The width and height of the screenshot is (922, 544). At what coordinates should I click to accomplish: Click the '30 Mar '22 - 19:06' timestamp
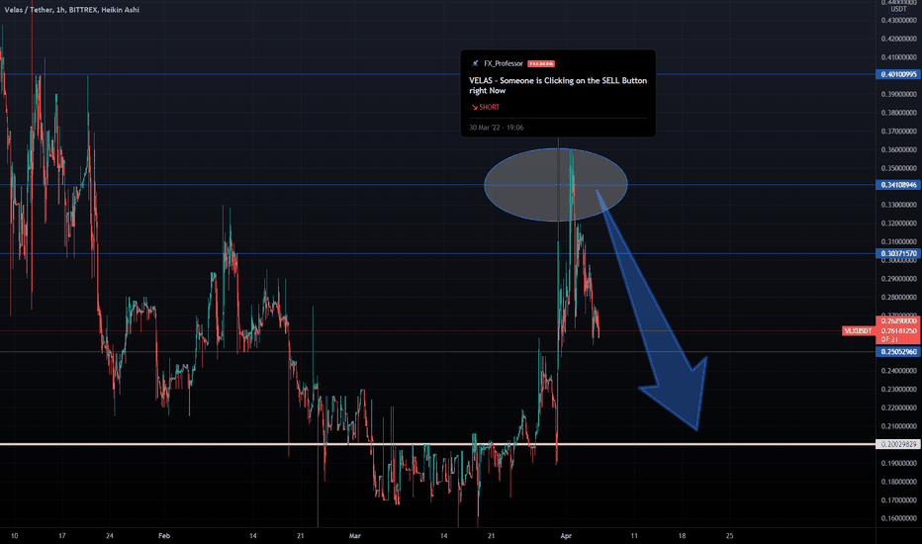pyautogui.click(x=497, y=127)
